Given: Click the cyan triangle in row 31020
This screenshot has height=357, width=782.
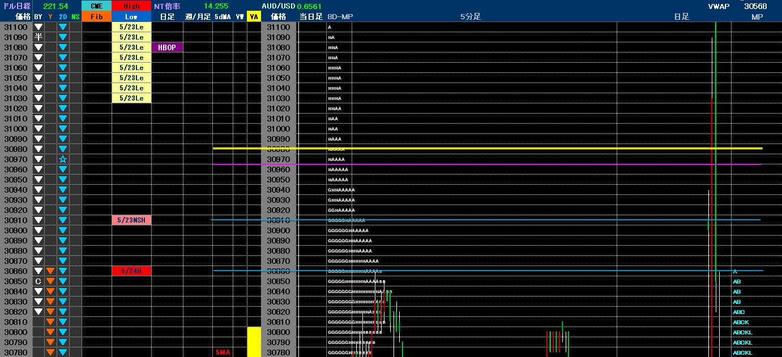Looking at the screenshot, I should click(x=63, y=108).
